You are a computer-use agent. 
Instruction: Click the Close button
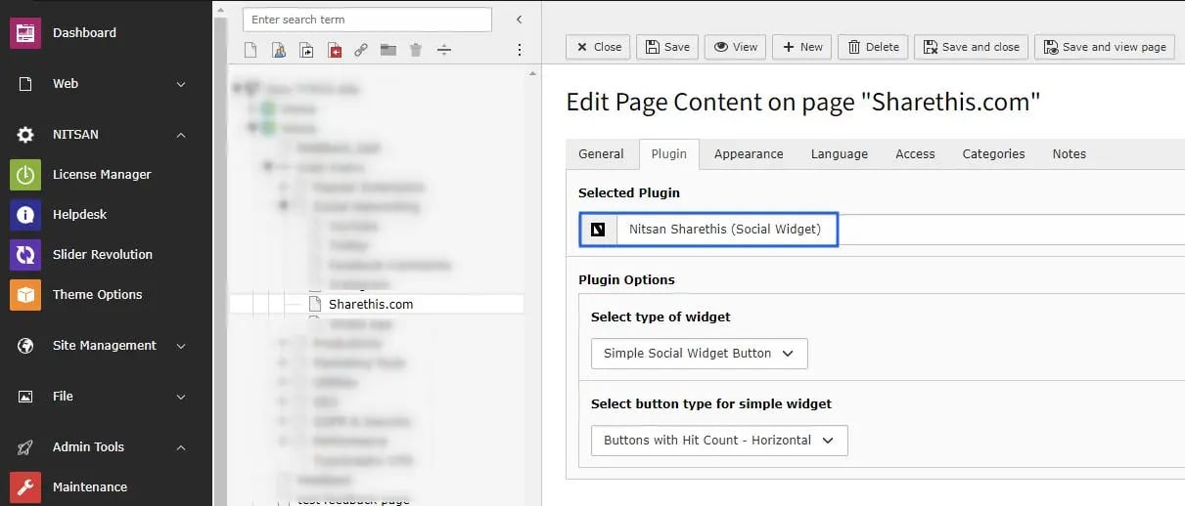click(598, 47)
